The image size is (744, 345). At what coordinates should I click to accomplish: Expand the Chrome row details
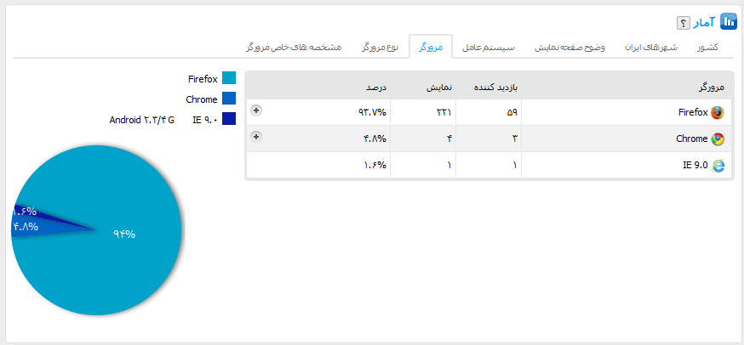256,136
